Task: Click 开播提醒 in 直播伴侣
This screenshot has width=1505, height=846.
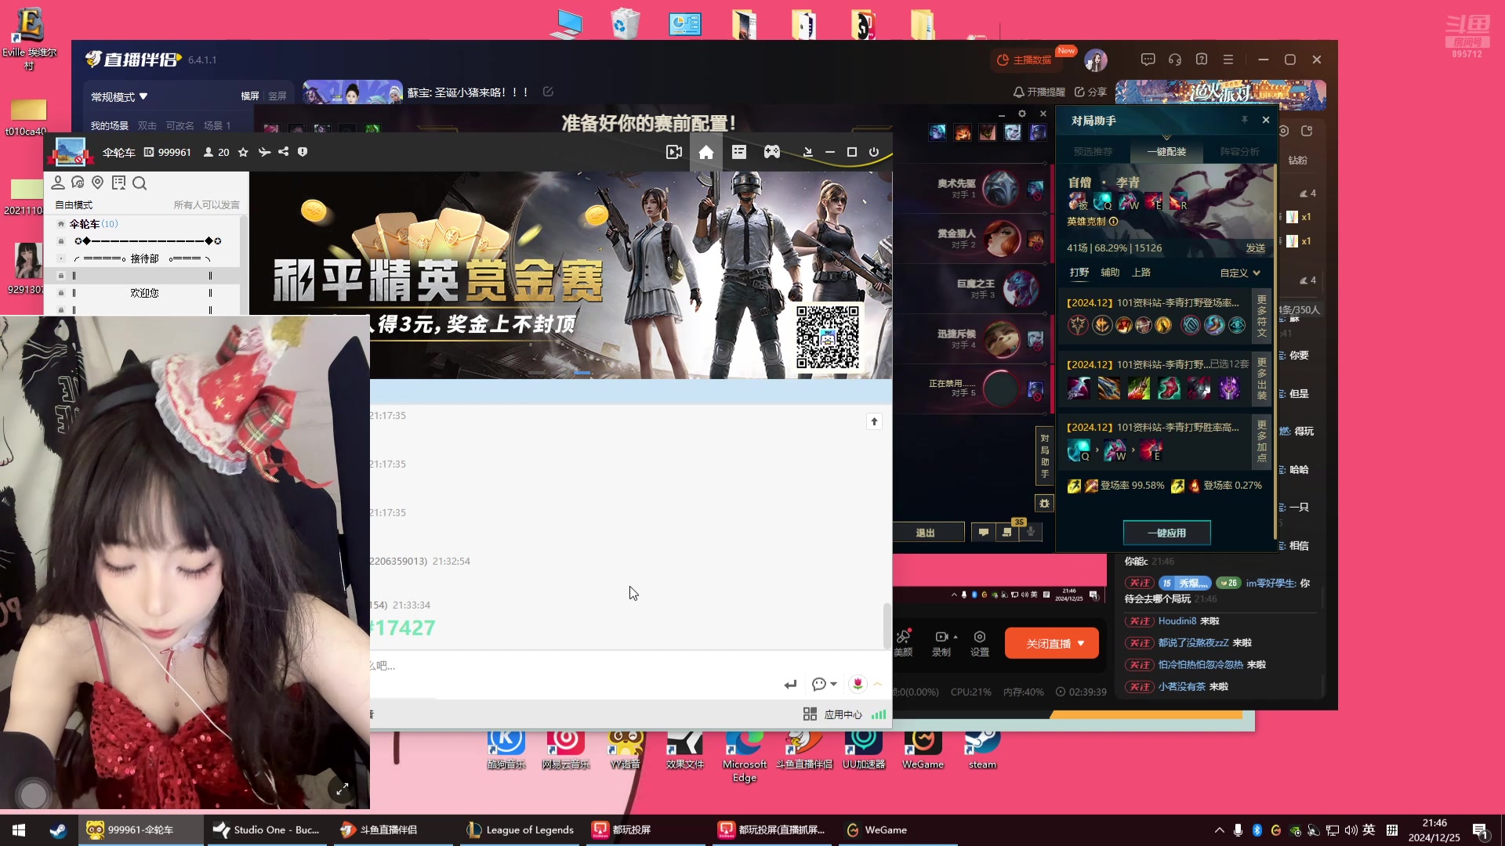Action: pyautogui.click(x=1039, y=92)
